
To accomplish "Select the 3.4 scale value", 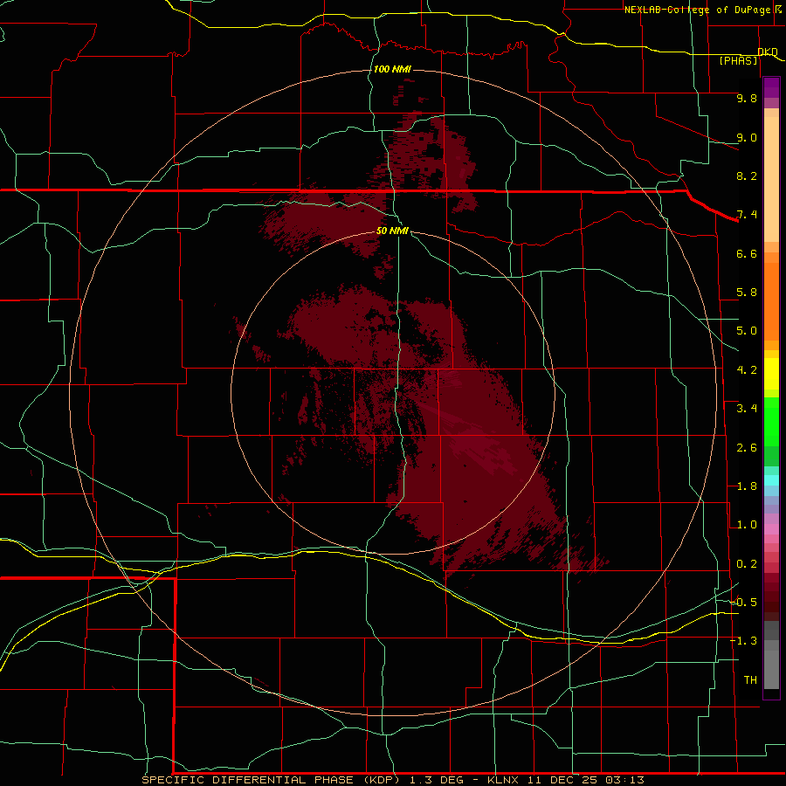I will pos(747,409).
